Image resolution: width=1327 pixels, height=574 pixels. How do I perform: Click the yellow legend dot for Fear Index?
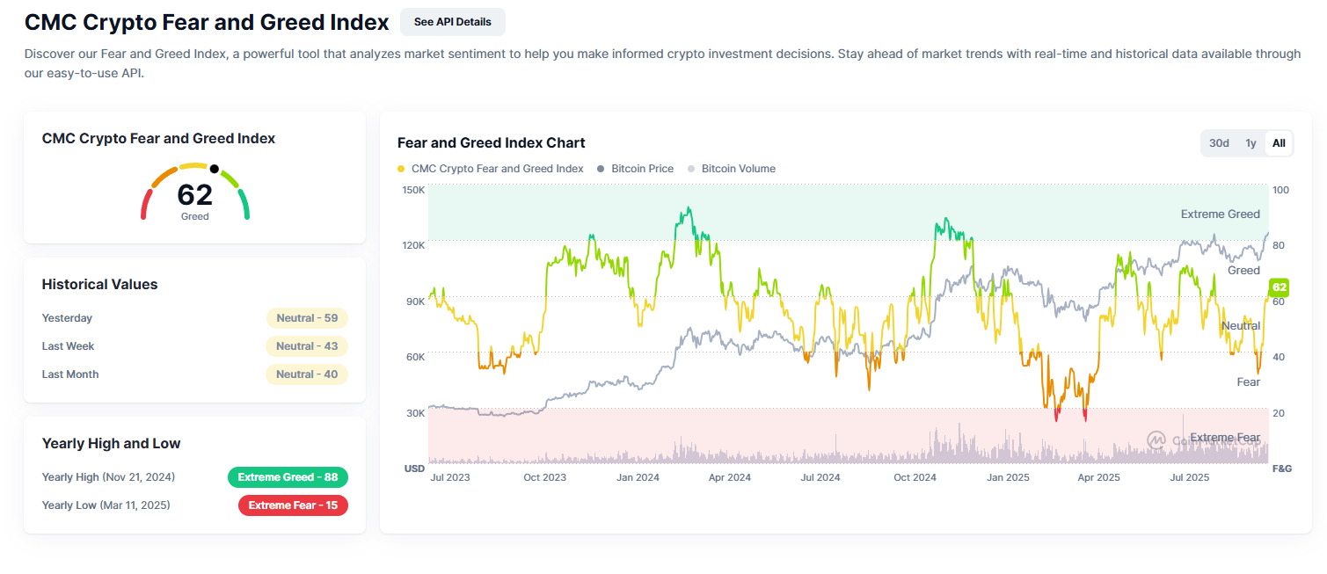coord(402,169)
